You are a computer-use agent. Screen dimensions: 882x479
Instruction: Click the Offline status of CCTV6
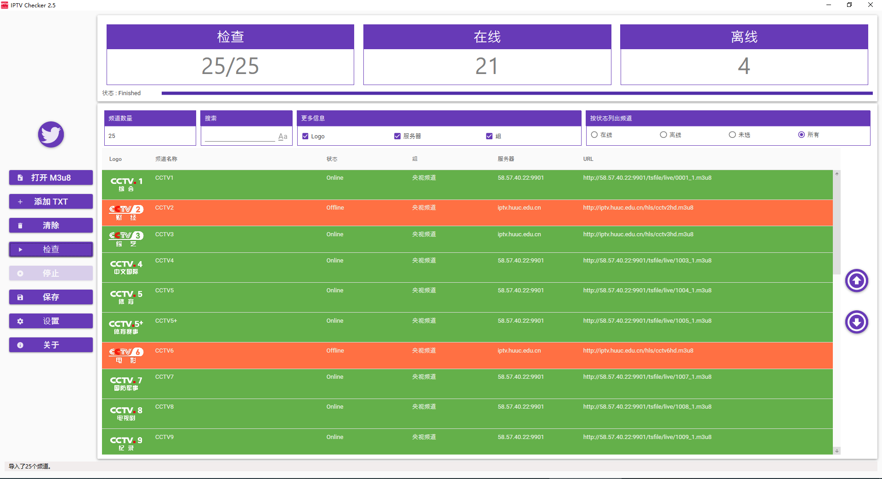pos(335,351)
